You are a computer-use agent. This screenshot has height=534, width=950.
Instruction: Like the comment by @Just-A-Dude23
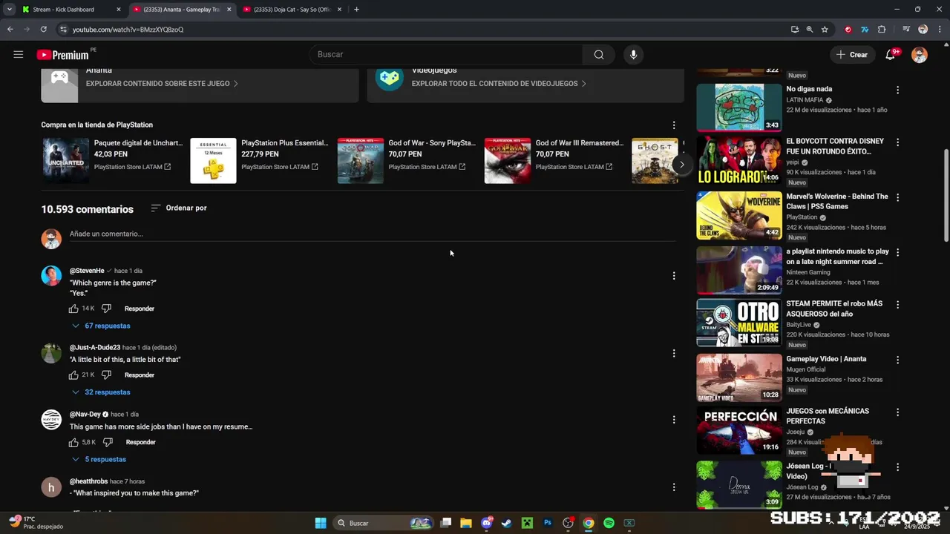(73, 375)
